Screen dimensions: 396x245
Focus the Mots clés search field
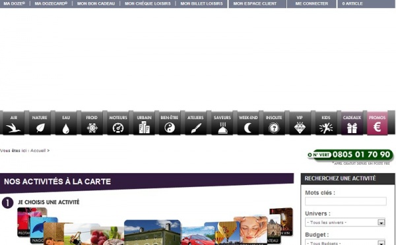pyautogui.click(x=345, y=201)
